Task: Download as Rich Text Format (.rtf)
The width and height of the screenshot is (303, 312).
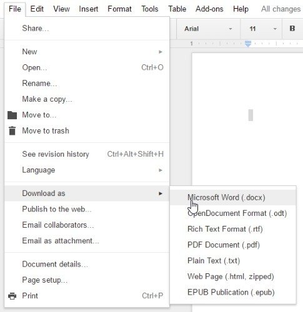Action: click(233, 229)
